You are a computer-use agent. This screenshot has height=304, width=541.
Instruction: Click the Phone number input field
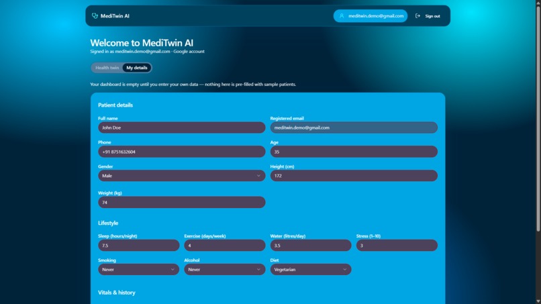[x=181, y=152]
